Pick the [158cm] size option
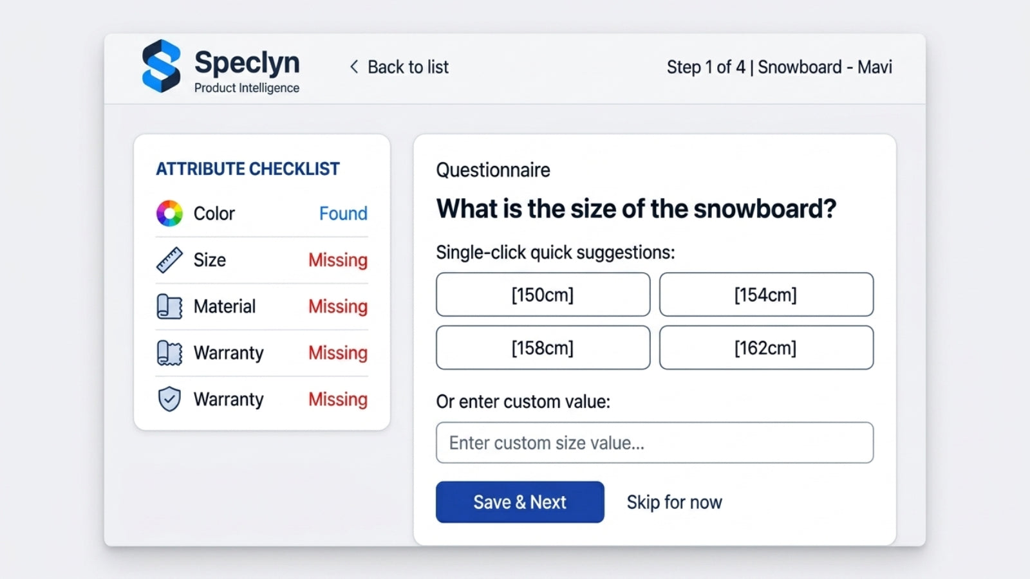 (x=543, y=347)
